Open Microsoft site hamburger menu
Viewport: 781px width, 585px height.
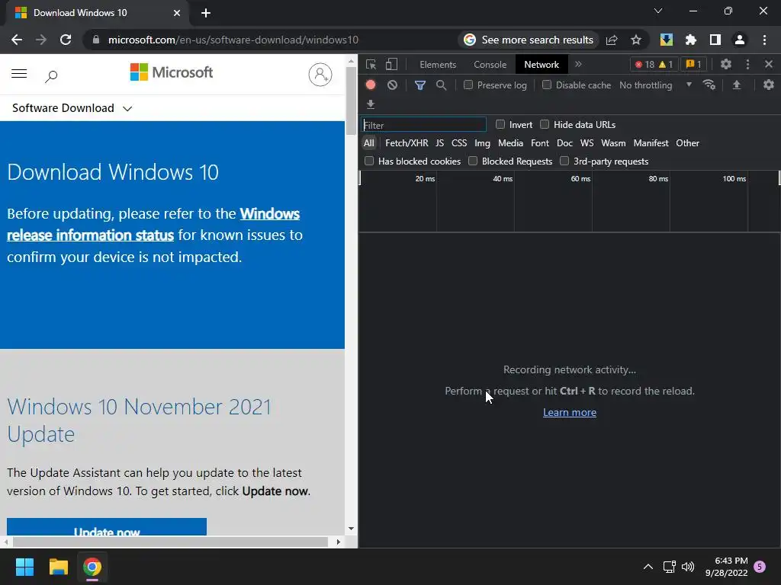(x=19, y=74)
